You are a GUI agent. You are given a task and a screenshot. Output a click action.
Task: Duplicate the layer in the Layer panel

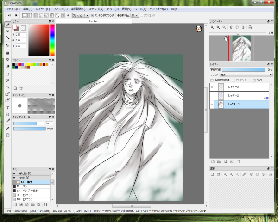tap(226, 162)
